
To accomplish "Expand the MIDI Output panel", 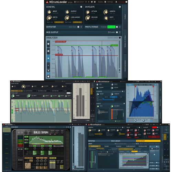I will click(120, 32).
